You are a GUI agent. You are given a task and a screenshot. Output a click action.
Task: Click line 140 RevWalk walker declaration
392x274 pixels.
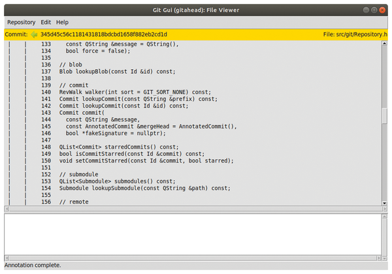(x=135, y=92)
